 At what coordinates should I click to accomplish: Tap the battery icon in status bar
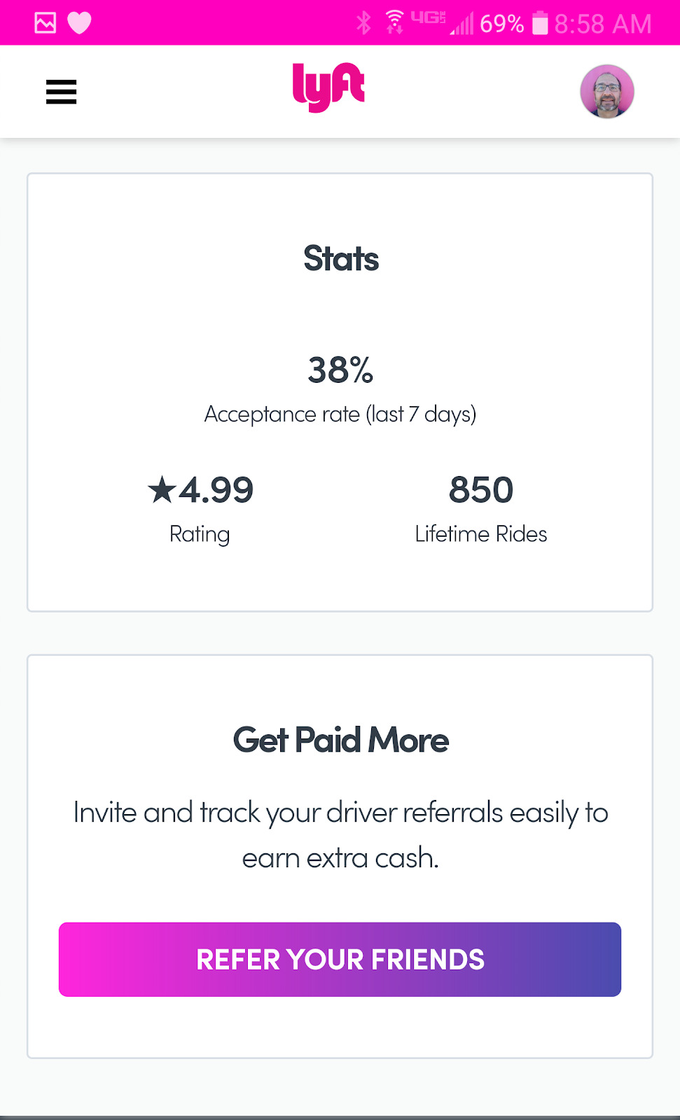pos(539,23)
